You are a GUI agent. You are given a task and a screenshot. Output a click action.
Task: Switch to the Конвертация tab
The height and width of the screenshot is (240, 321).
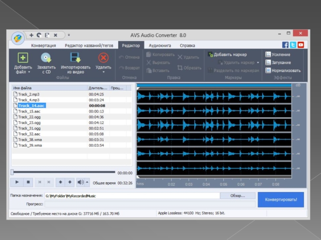click(43, 46)
